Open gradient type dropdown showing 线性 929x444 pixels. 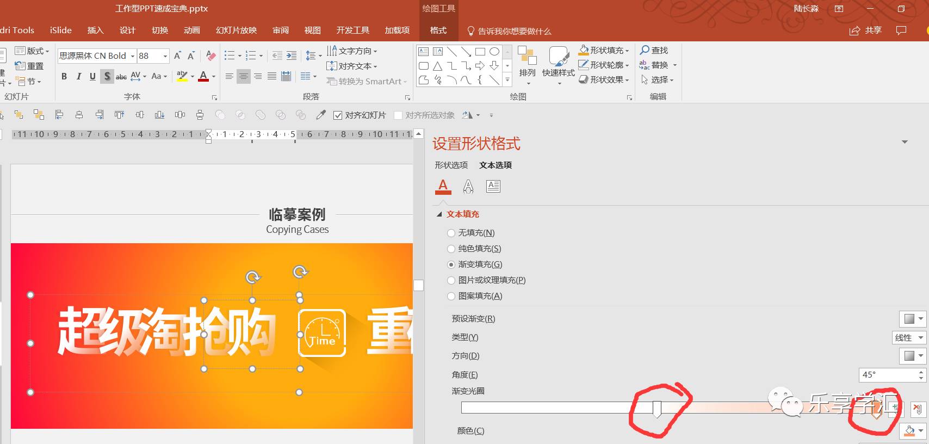[x=909, y=337]
